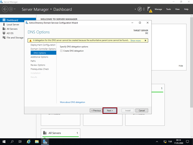Select AD DS in the left pane
Image resolution: width=193 pixels, height=145 pixels.
tap(10, 33)
